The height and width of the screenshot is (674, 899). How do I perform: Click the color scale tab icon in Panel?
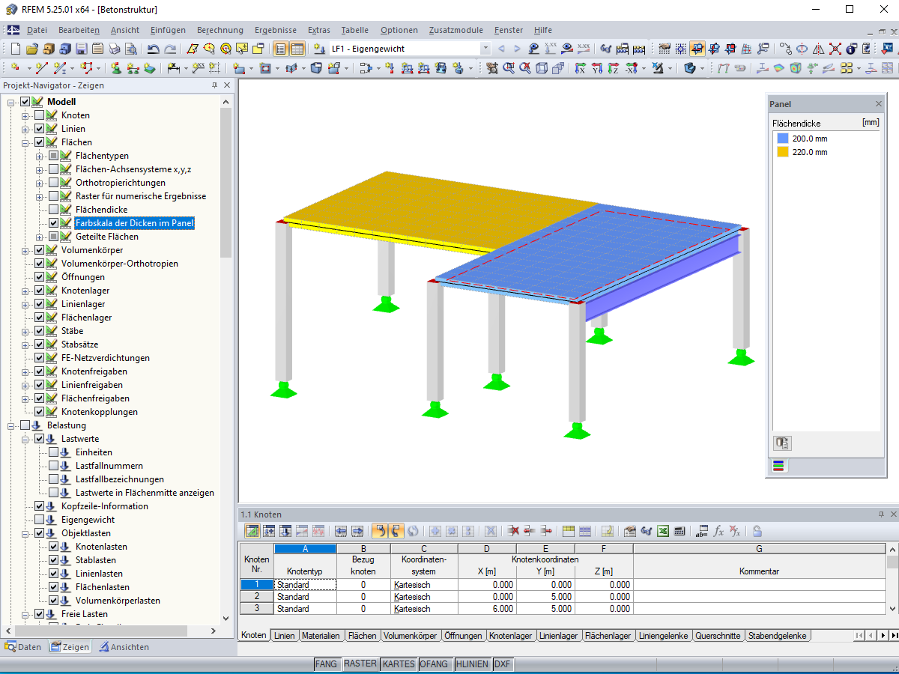click(x=779, y=466)
